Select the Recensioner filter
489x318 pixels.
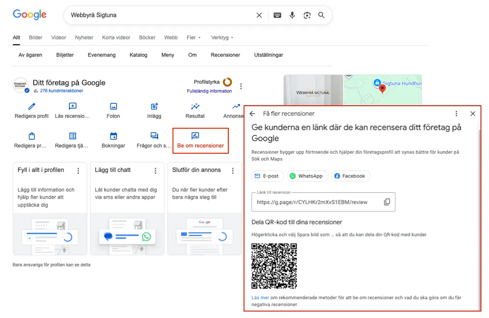225,55
